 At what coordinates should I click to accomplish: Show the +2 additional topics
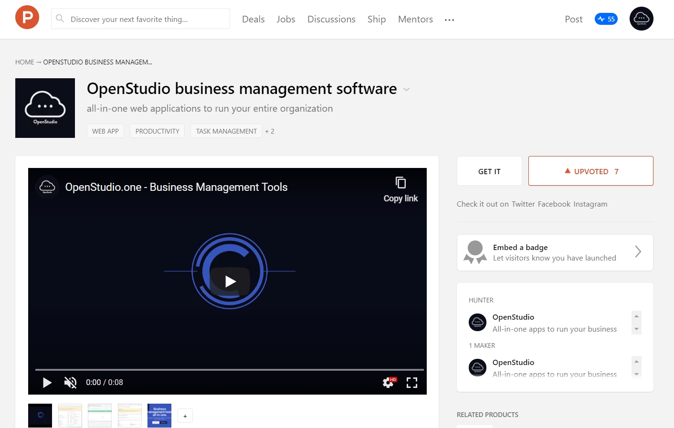270,131
